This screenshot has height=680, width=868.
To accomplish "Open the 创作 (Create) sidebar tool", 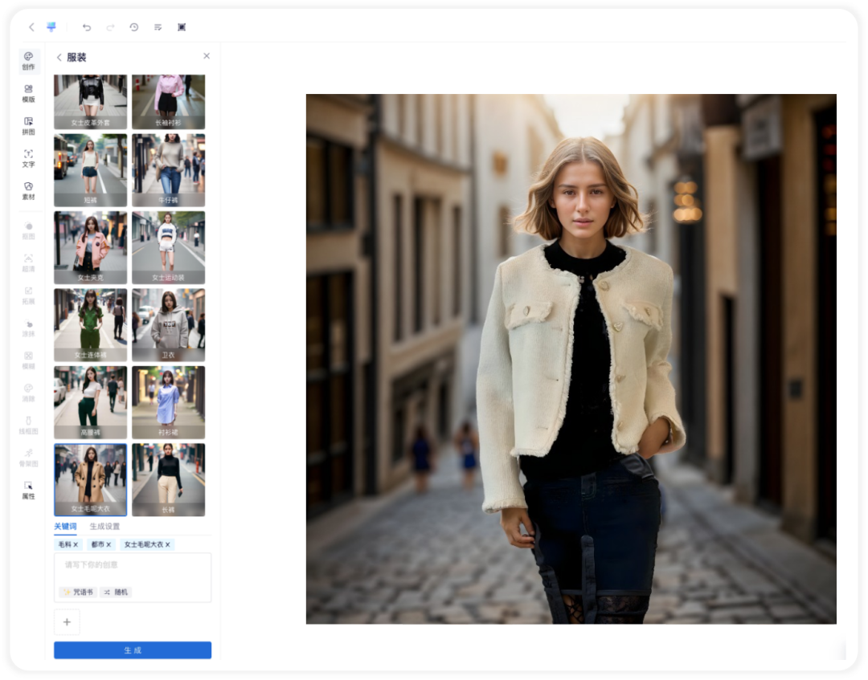I will (28, 61).
